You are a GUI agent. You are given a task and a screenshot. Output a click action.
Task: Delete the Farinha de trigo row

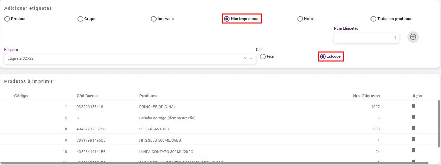[413, 117]
